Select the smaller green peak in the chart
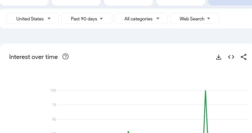The height and width of the screenshot is (133, 252). point(128,132)
